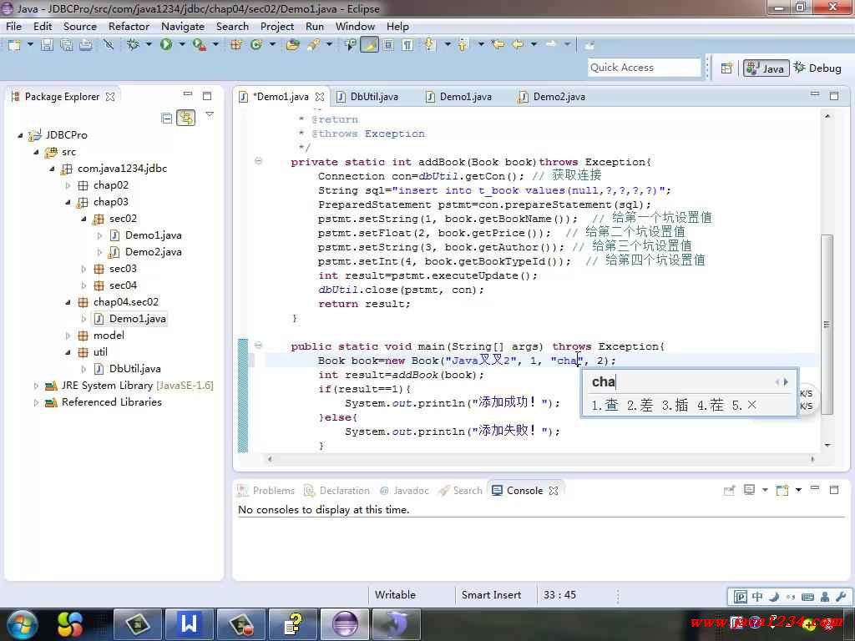Click the IME wrench settings icon
The image size is (855, 641).
pos(840,597)
